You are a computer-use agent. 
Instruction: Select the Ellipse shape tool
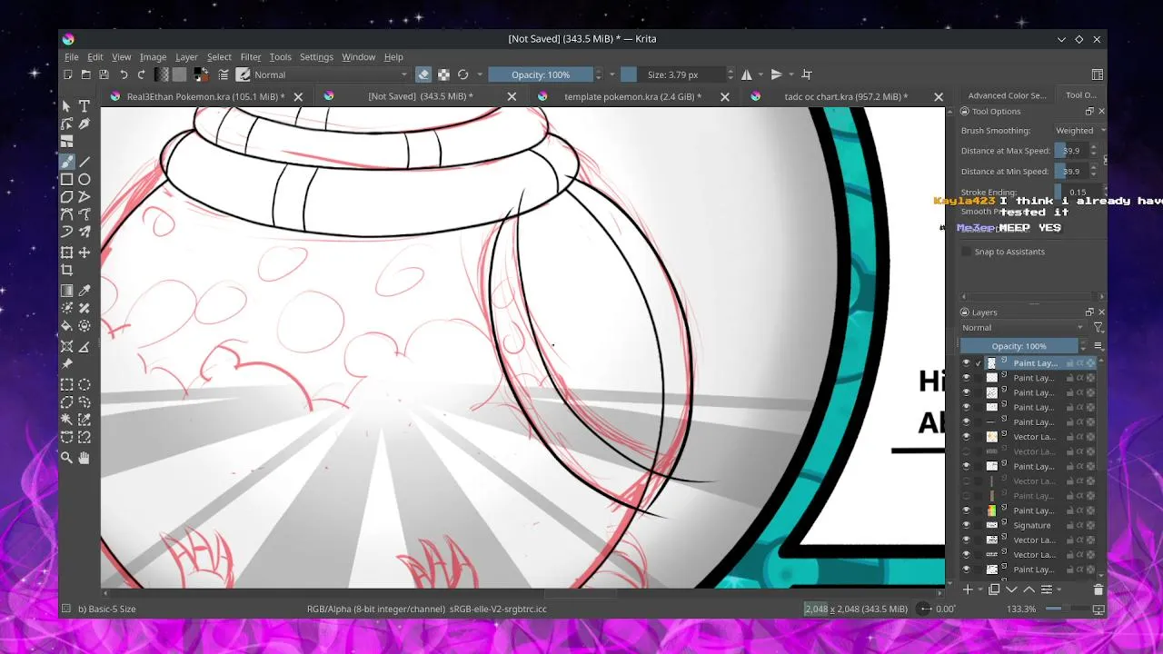(84, 180)
